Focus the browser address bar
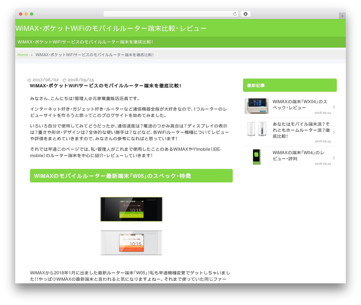361x305 pixels. tap(171, 14)
